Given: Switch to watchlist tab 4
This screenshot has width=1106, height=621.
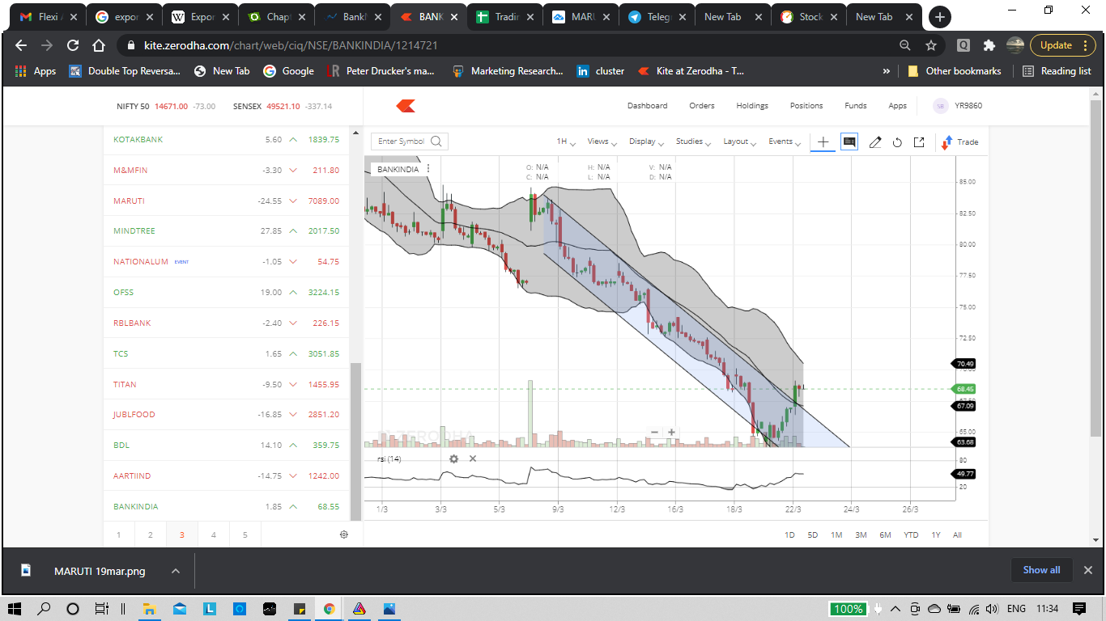Looking at the screenshot, I should (214, 534).
